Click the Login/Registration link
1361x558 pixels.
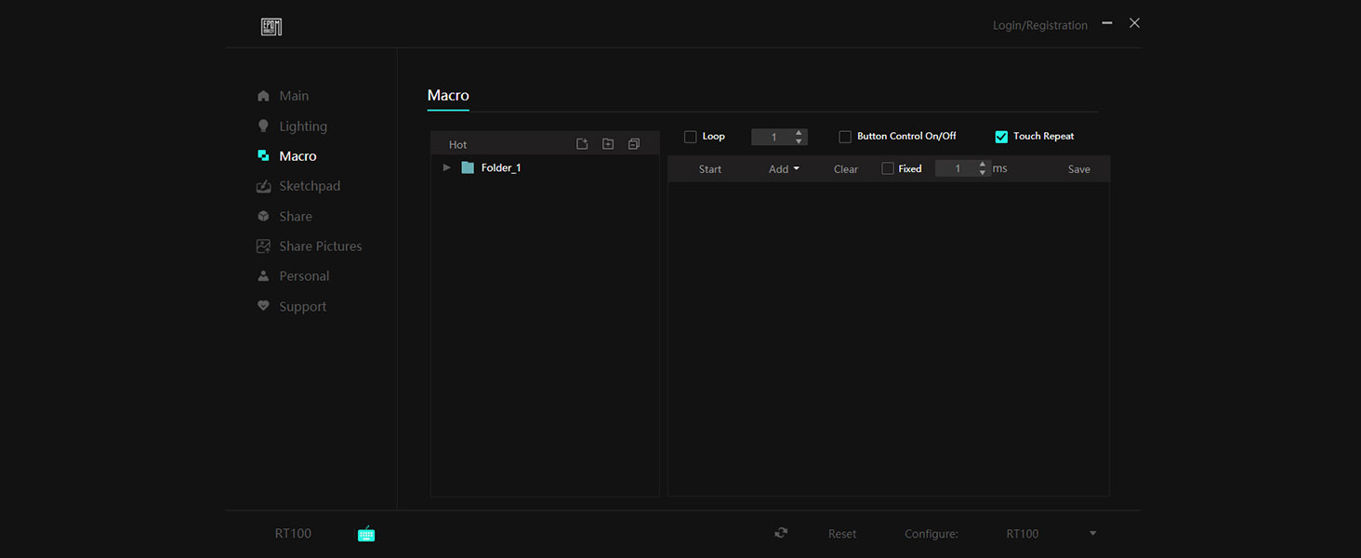click(x=1039, y=25)
